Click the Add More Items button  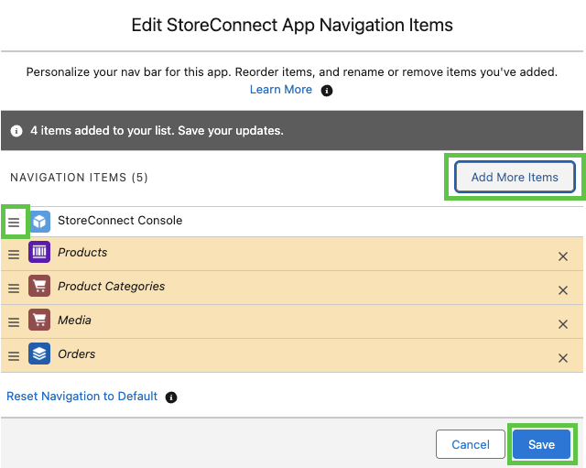(515, 177)
